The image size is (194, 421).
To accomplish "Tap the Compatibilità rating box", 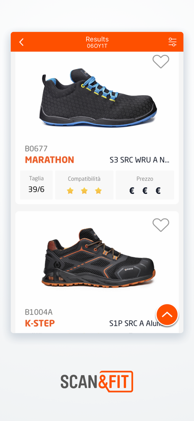I will click(84, 185).
